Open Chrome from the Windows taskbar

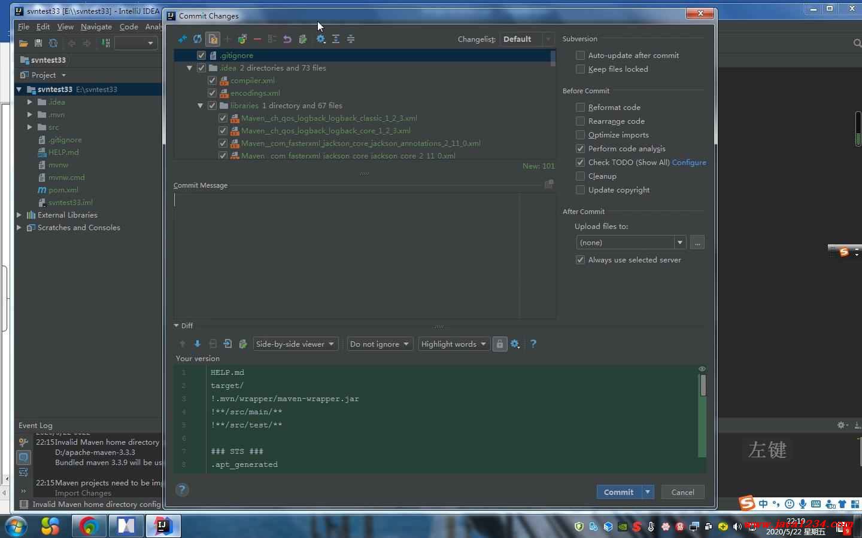pyautogui.click(x=89, y=526)
